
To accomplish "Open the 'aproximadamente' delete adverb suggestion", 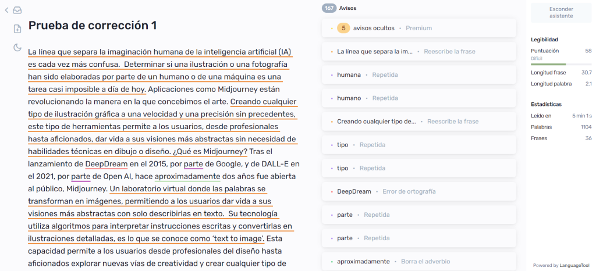I will pyautogui.click(x=418, y=261).
